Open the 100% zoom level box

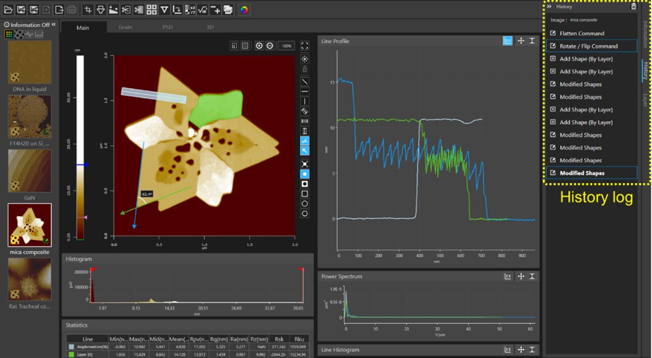coord(287,46)
